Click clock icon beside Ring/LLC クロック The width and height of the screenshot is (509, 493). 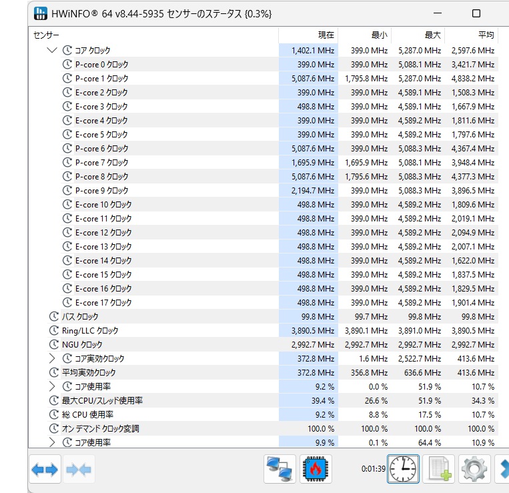(x=54, y=330)
